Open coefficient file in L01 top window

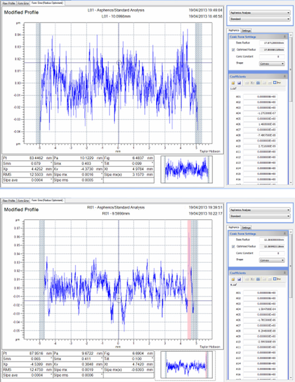pyautogui.click(x=233, y=83)
